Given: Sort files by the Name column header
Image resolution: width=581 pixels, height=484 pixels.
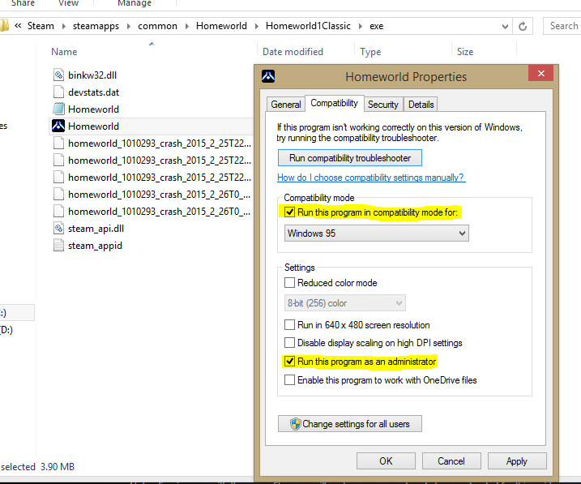Looking at the screenshot, I should click(x=64, y=52).
